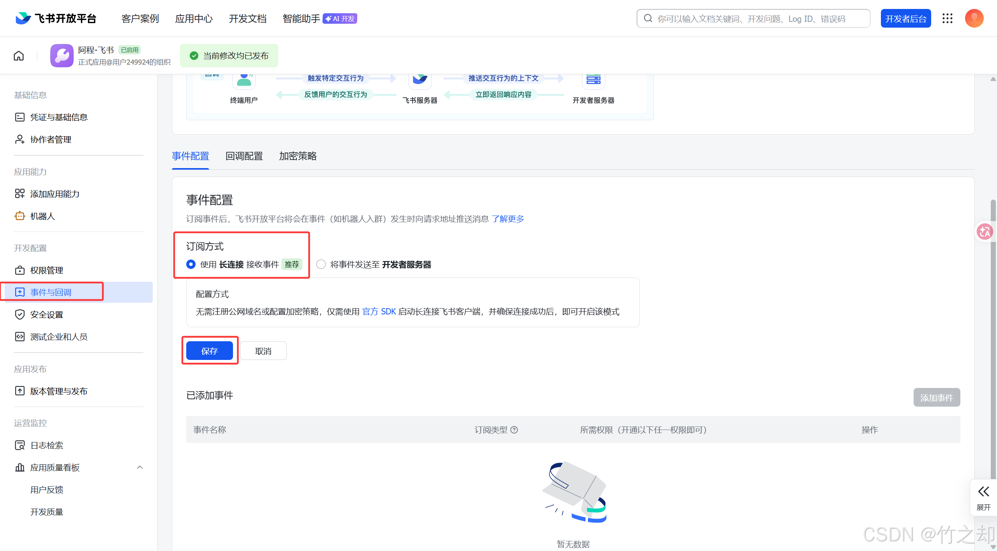Image resolution: width=997 pixels, height=551 pixels.
Task: Switch to the 加密策略 tab
Action: [298, 156]
